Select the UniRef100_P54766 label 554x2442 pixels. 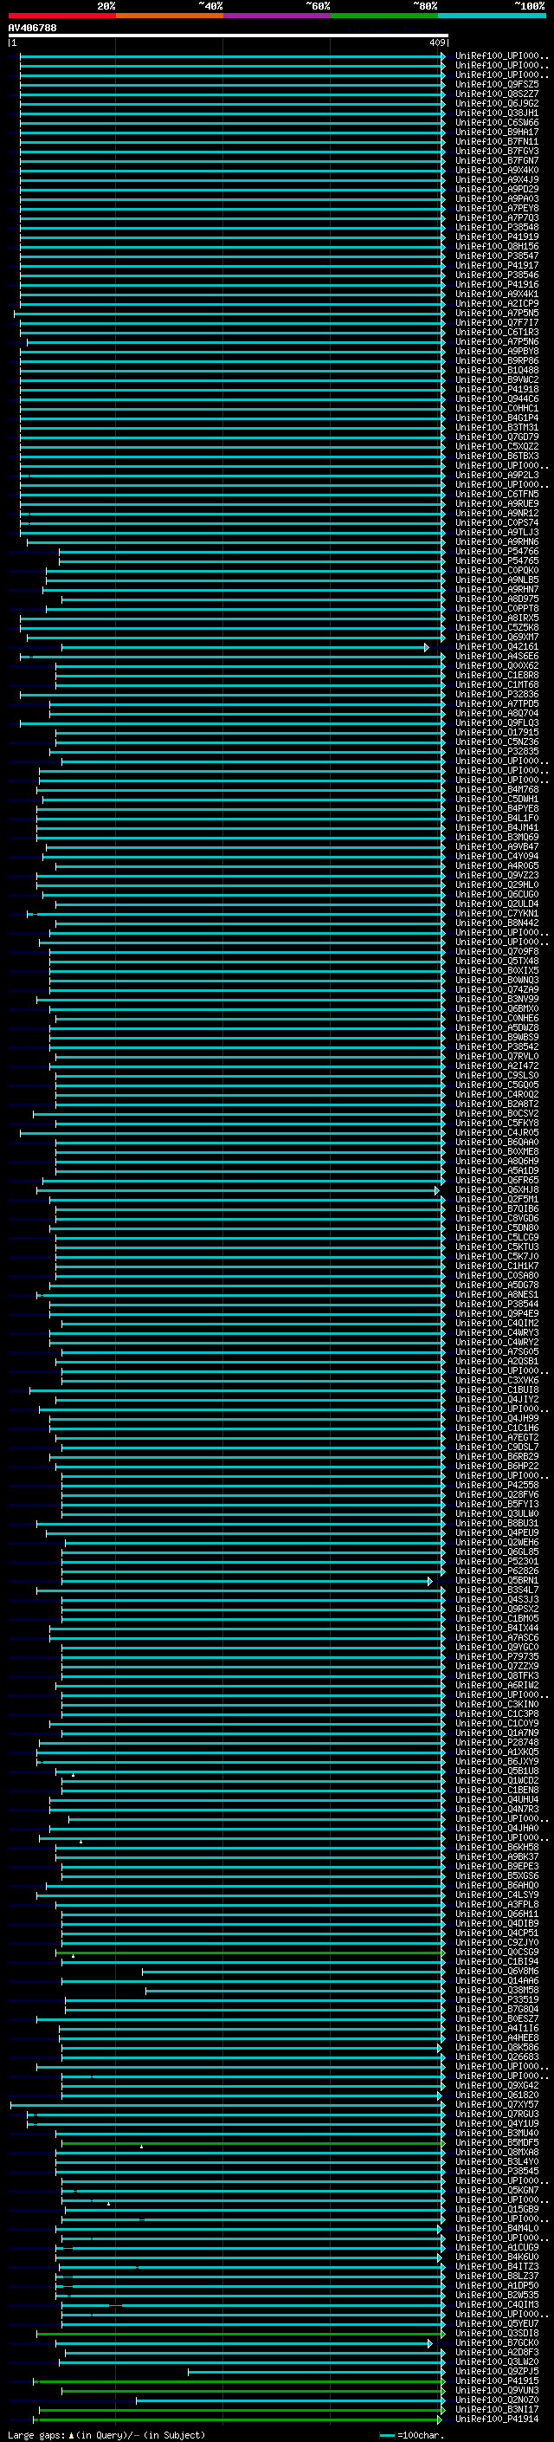pyautogui.click(x=497, y=552)
